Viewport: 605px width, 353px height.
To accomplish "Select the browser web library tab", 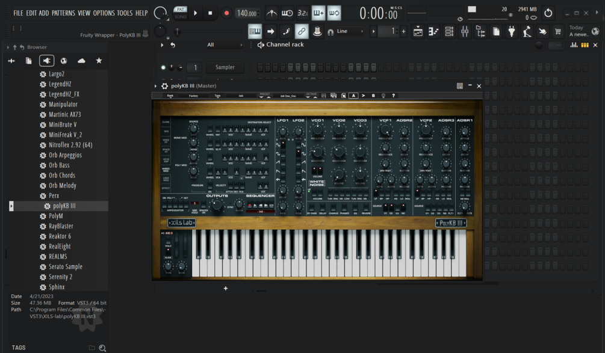I will [x=64, y=61].
